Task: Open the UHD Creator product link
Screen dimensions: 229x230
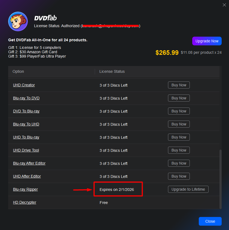Action: click(24, 85)
